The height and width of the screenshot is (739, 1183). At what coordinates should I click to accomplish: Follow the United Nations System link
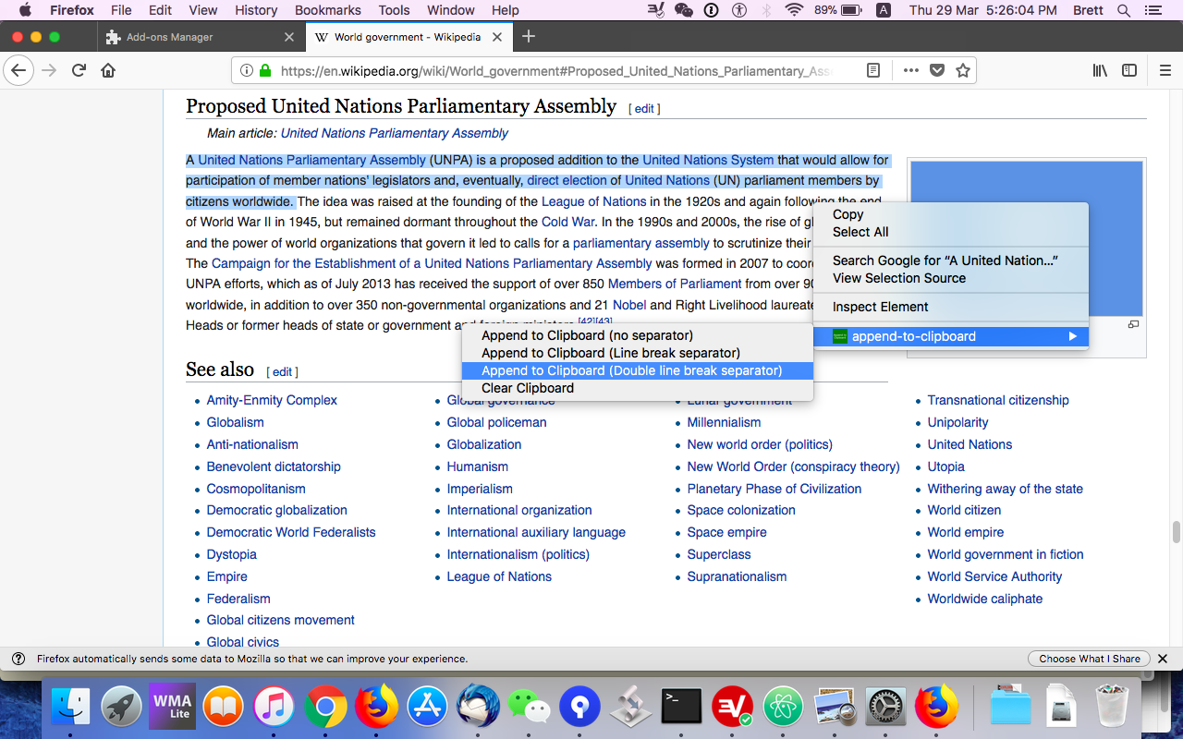708,160
